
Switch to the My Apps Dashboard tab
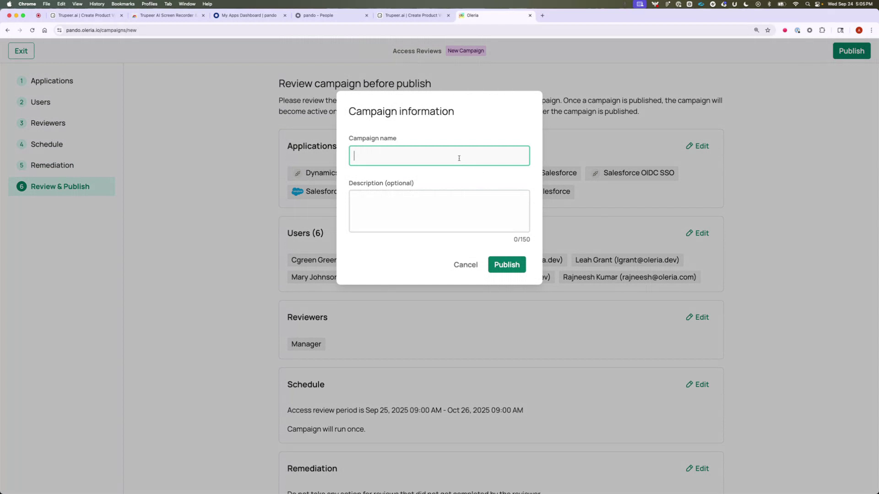point(250,15)
